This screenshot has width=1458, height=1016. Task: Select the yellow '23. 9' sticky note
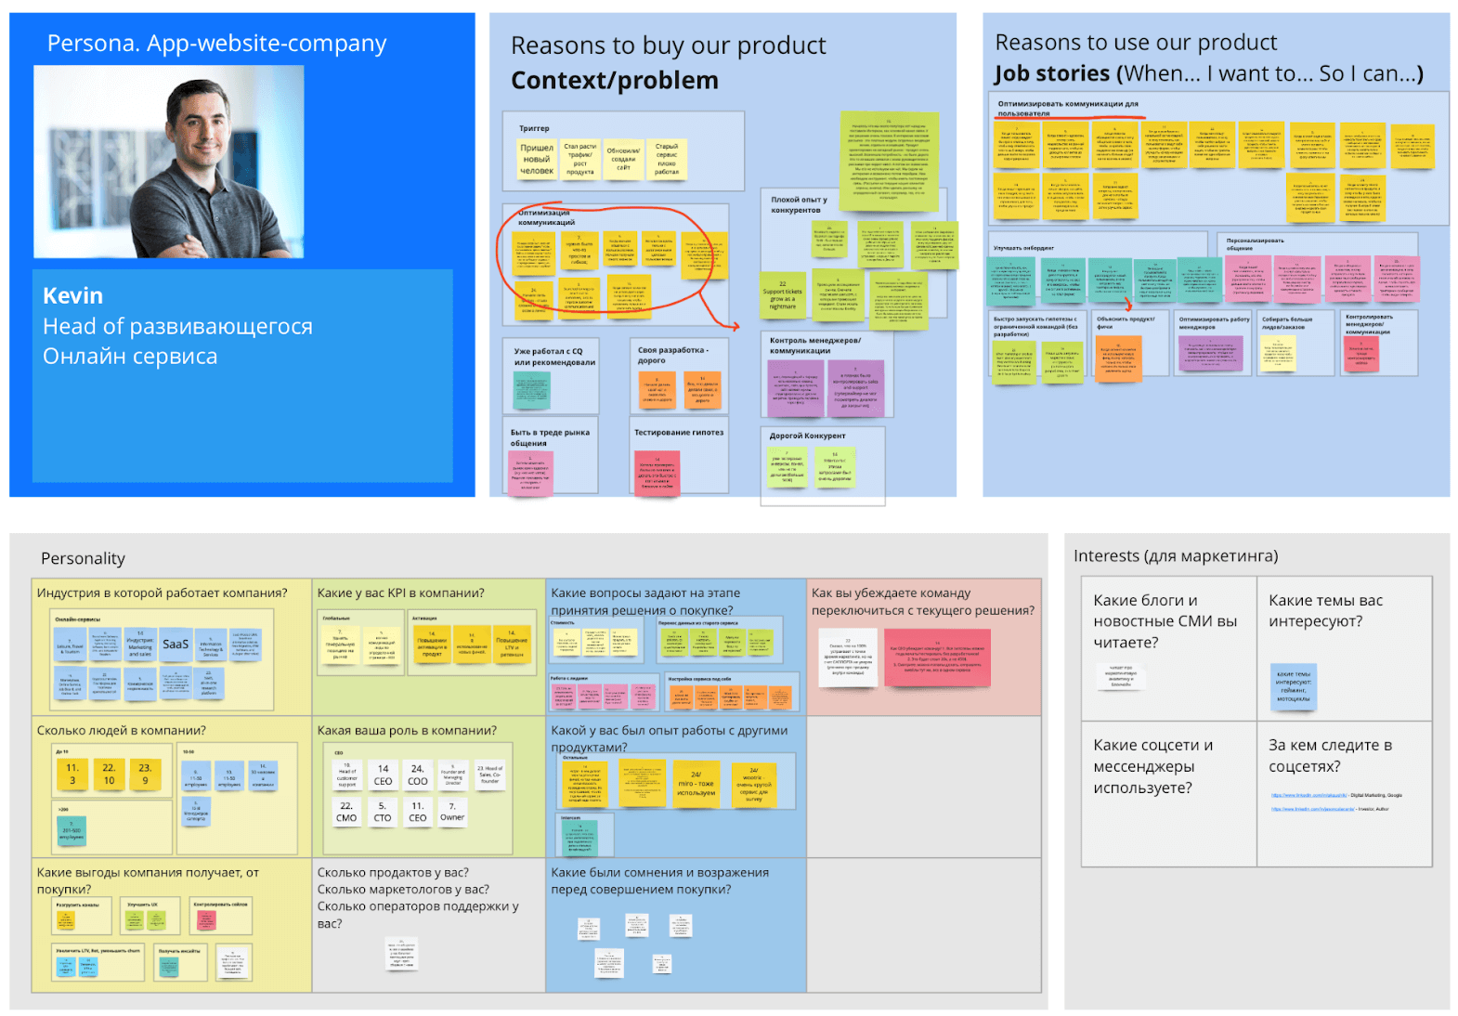pos(145,775)
